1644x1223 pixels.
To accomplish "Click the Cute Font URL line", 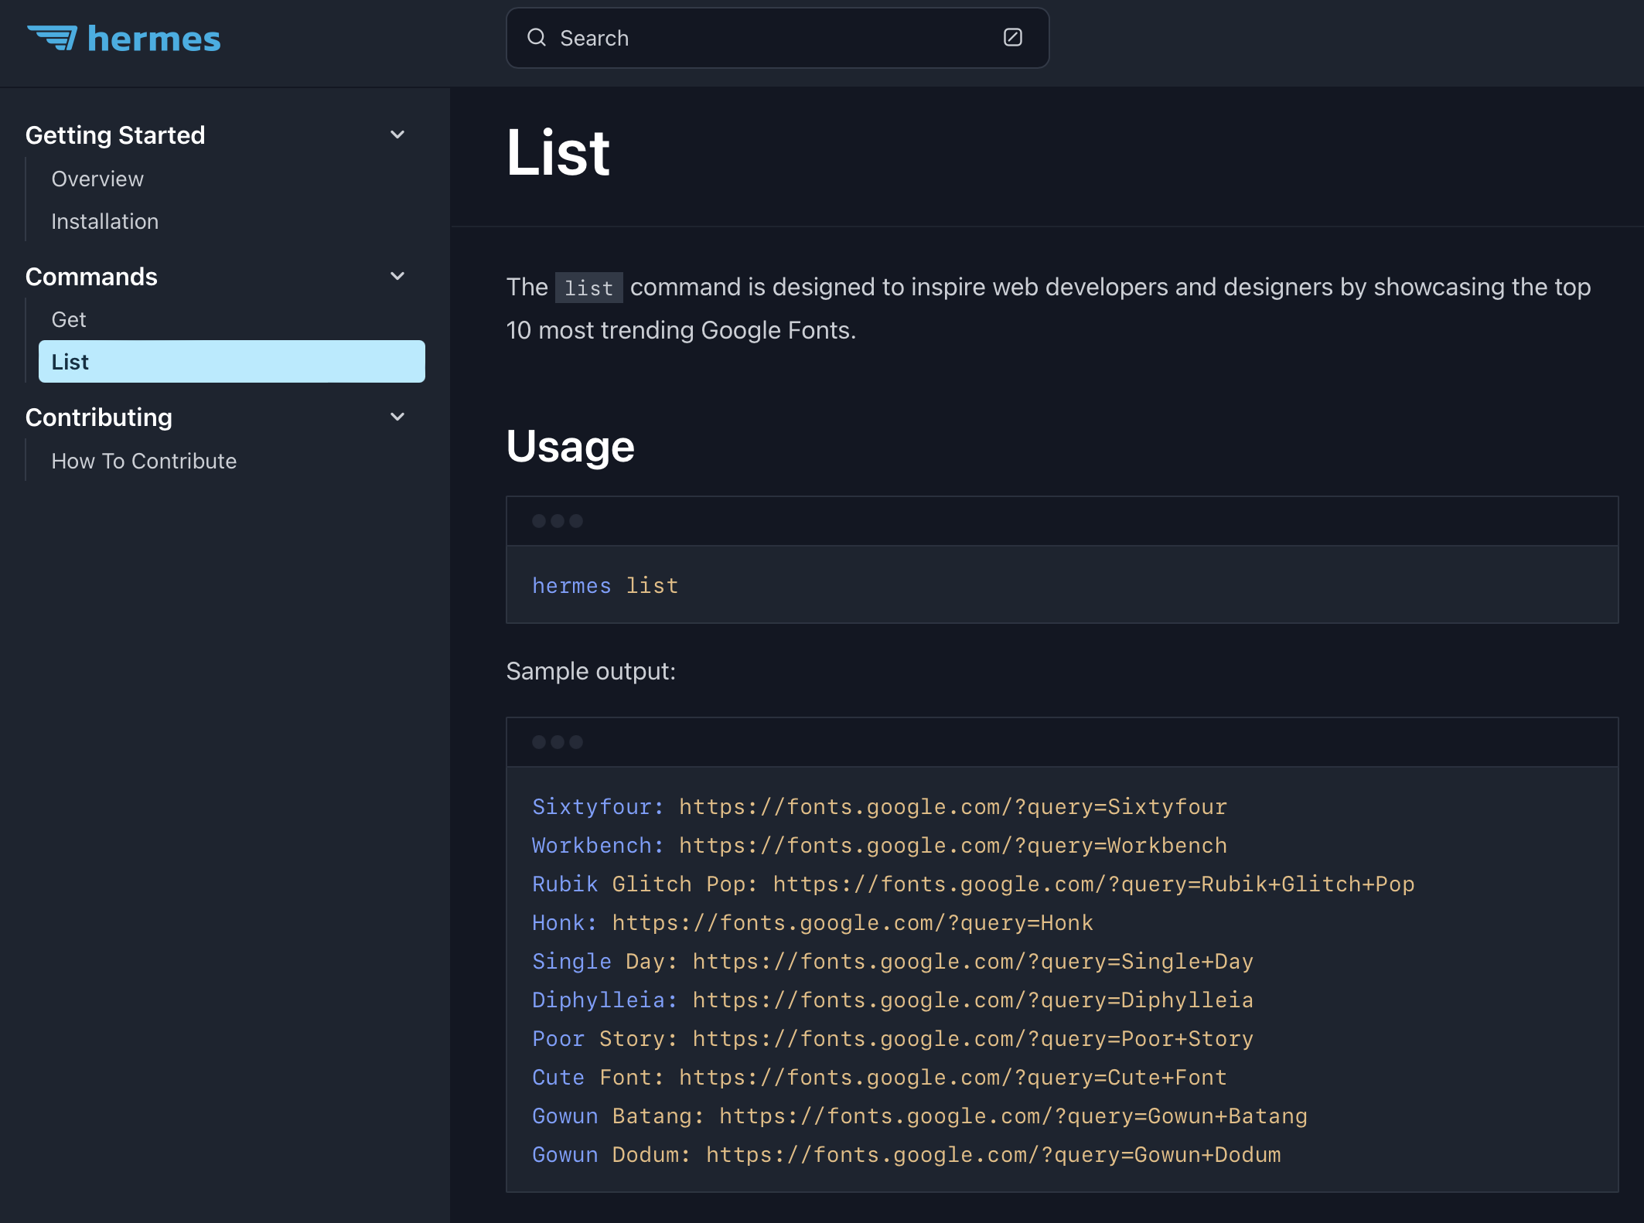I will pyautogui.click(x=879, y=1078).
